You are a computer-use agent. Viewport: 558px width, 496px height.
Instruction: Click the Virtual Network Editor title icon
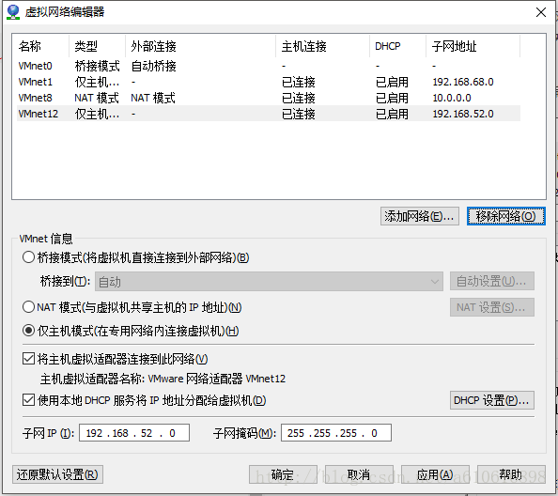pyautogui.click(x=13, y=12)
